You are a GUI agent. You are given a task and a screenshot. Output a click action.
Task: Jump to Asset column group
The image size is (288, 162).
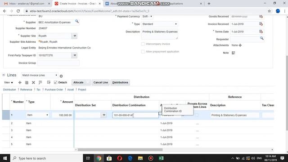(x=71, y=90)
